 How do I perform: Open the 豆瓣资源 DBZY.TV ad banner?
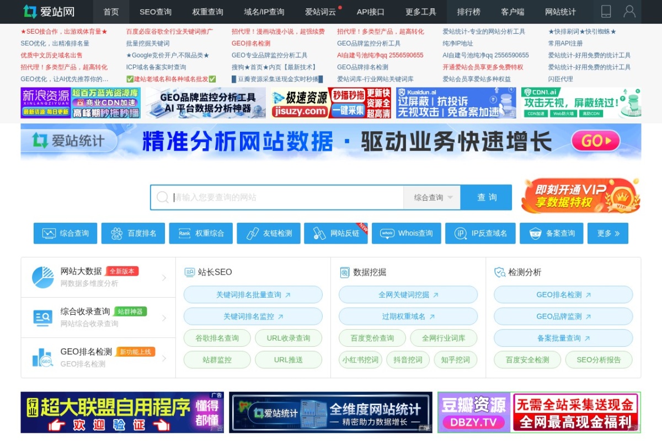click(x=539, y=412)
